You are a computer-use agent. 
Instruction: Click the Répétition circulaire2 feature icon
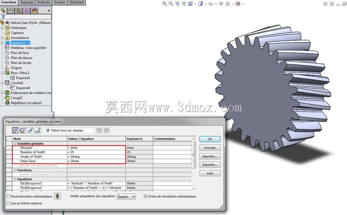pos(7,103)
